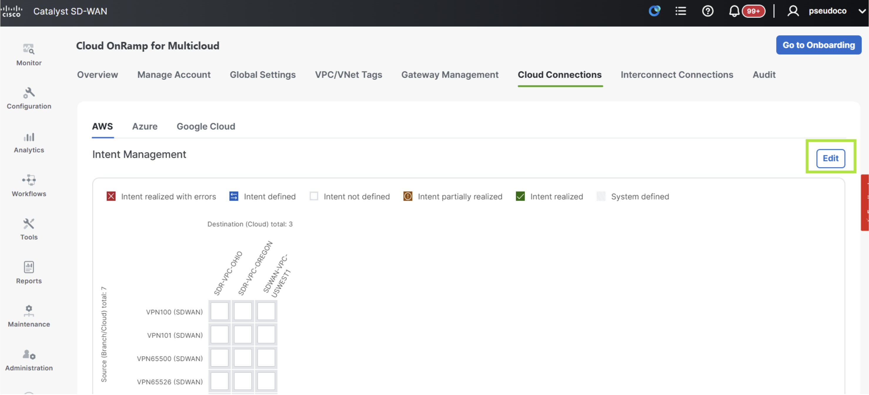Open the notifications bell icon
The width and height of the screenshot is (869, 395).
click(x=734, y=11)
